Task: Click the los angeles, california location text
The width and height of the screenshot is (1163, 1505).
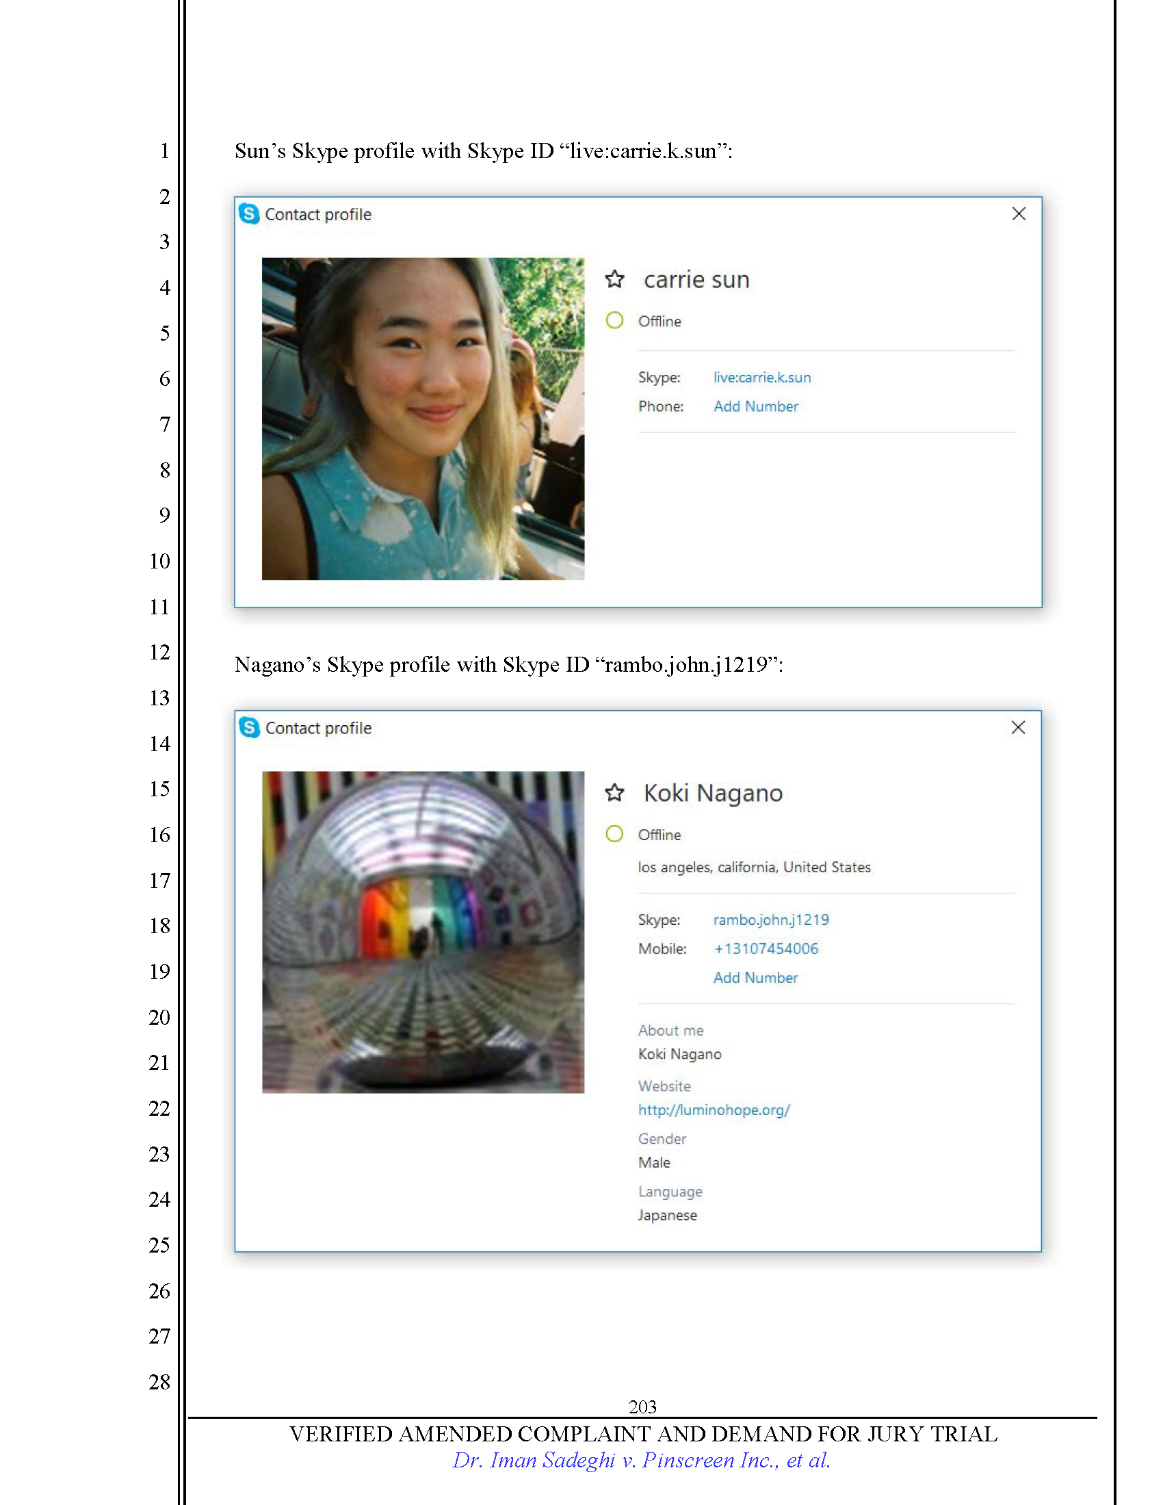Action: click(754, 867)
